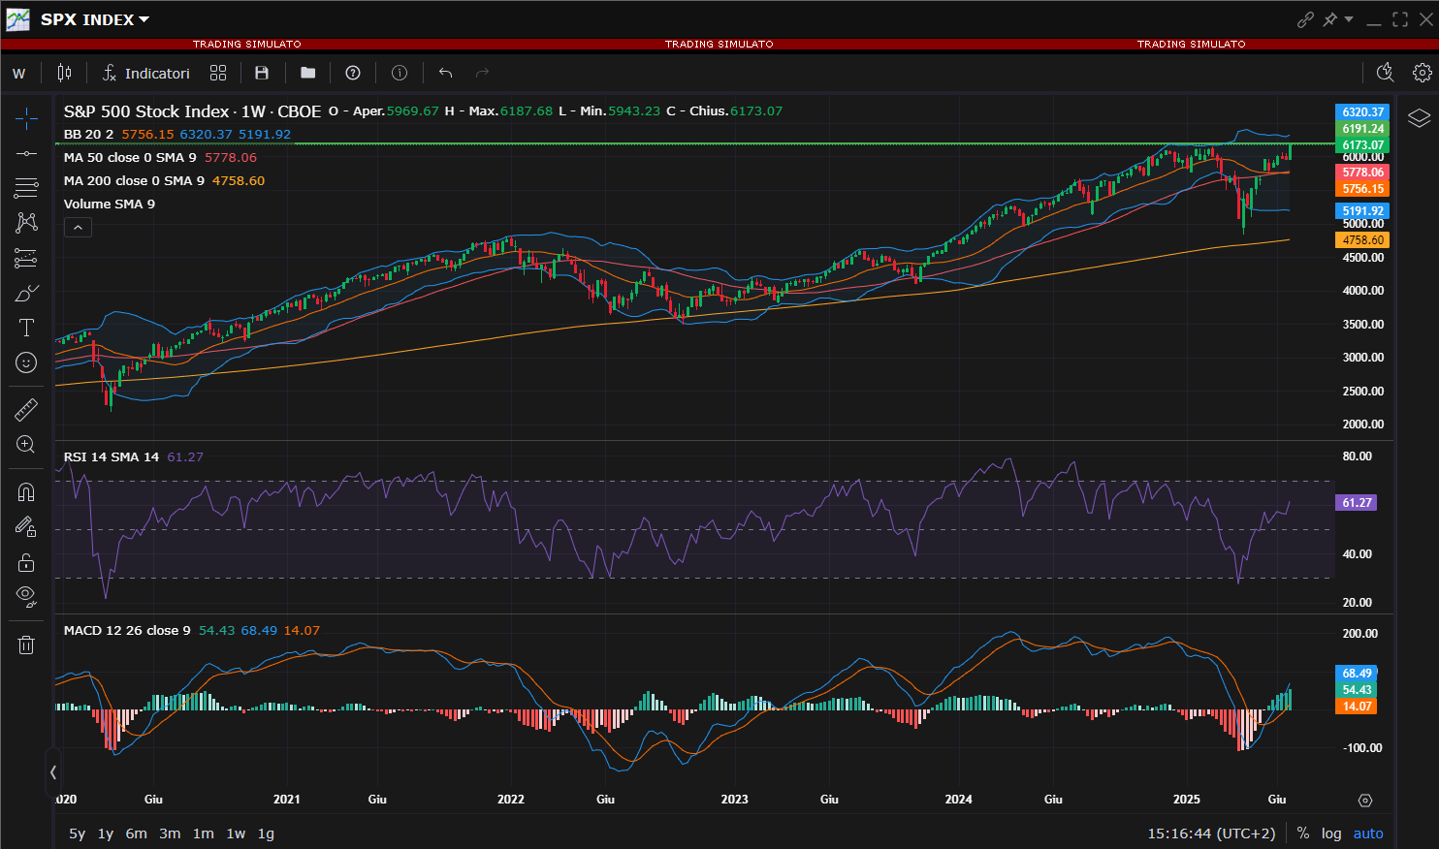Open the help question mark
Screen dimensions: 1439x849
(x=353, y=73)
